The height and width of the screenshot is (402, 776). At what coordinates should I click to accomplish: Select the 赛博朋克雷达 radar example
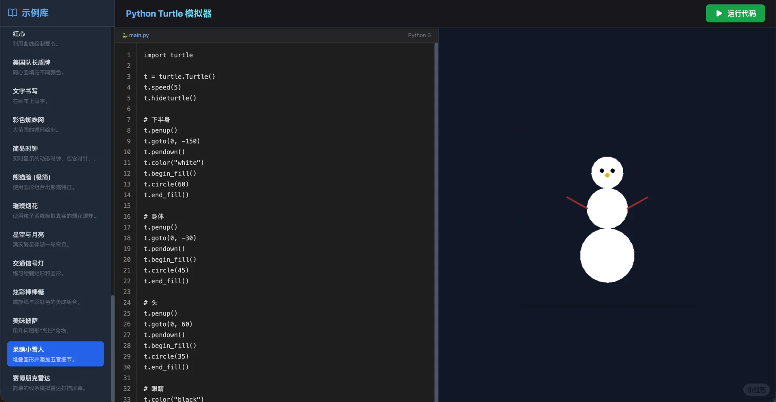[55, 383]
